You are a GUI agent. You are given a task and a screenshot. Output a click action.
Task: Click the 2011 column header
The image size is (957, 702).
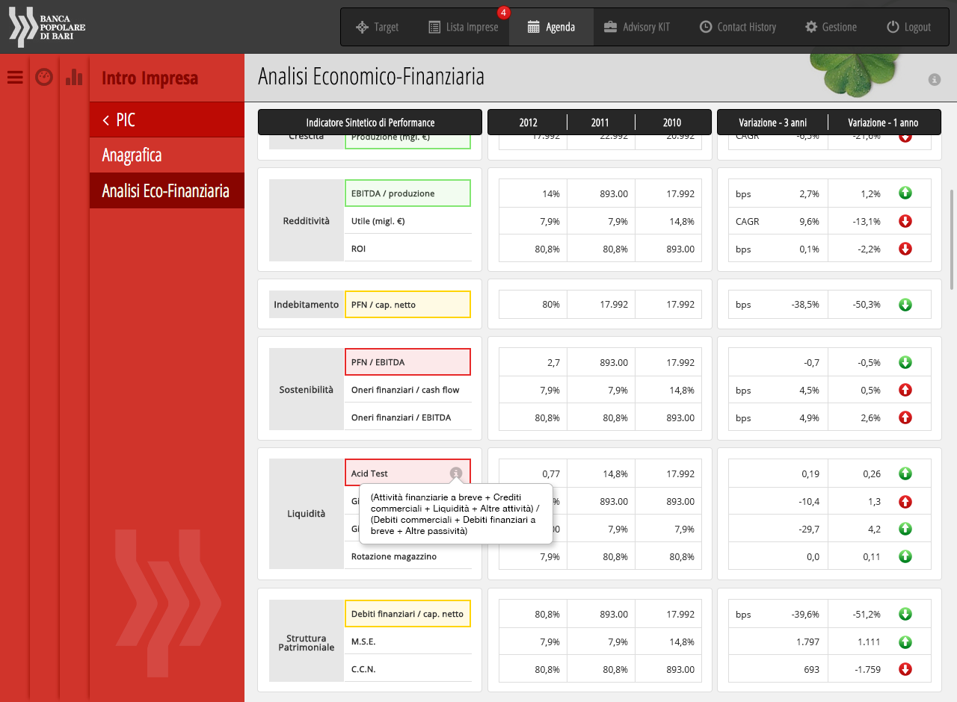(x=600, y=122)
